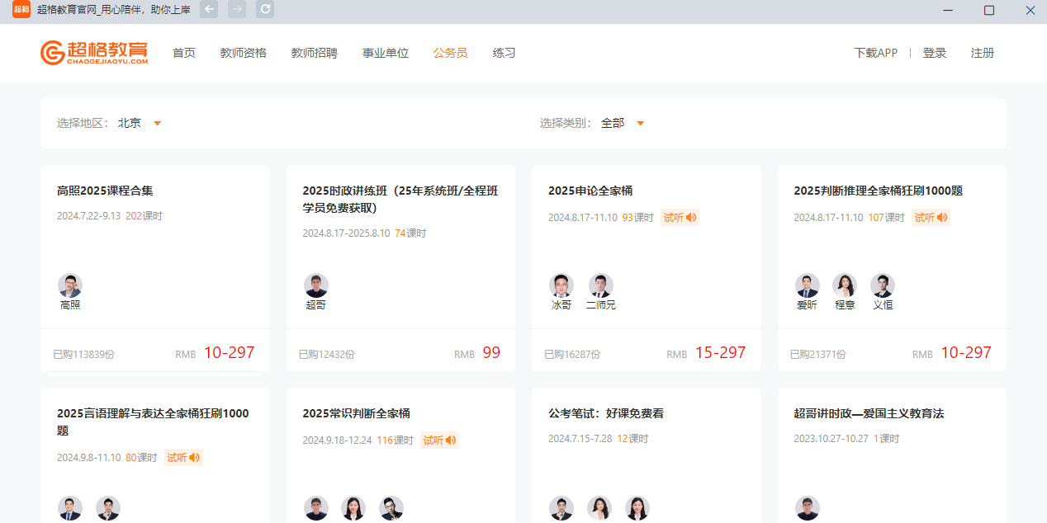Click the 超格教育 logo in header
Image resolution: width=1047 pixels, height=523 pixels.
click(x=94, y=53)
